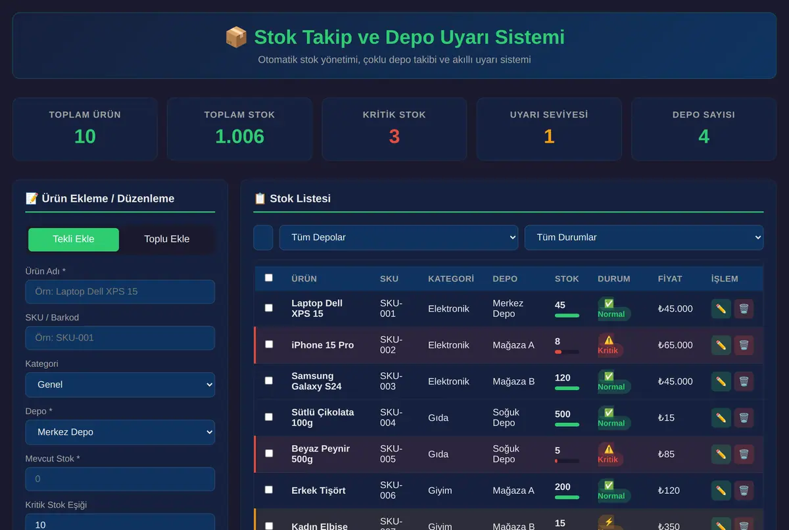This screenshot has width=789, height=530.
Task: Open the Tüm Durumlar status dropdown
Action: (644, 237)
